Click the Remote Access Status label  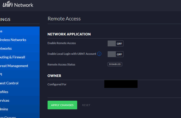(61, 64)
